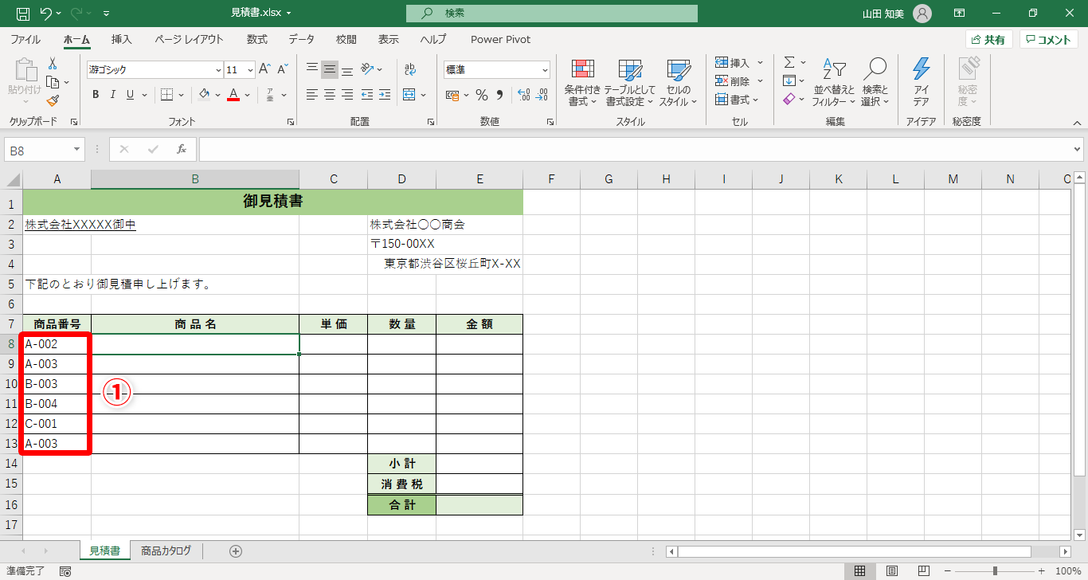Click the insert function fx button
1088x580 pixels.
coord(182,149)
